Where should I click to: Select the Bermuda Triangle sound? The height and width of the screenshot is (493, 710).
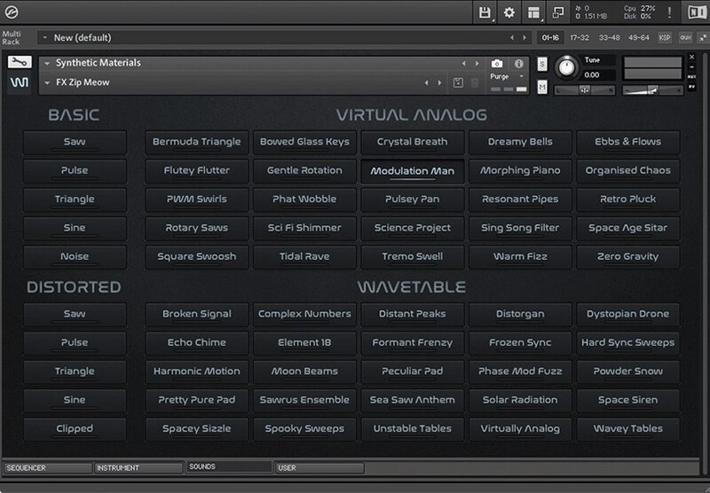[196, 142]
